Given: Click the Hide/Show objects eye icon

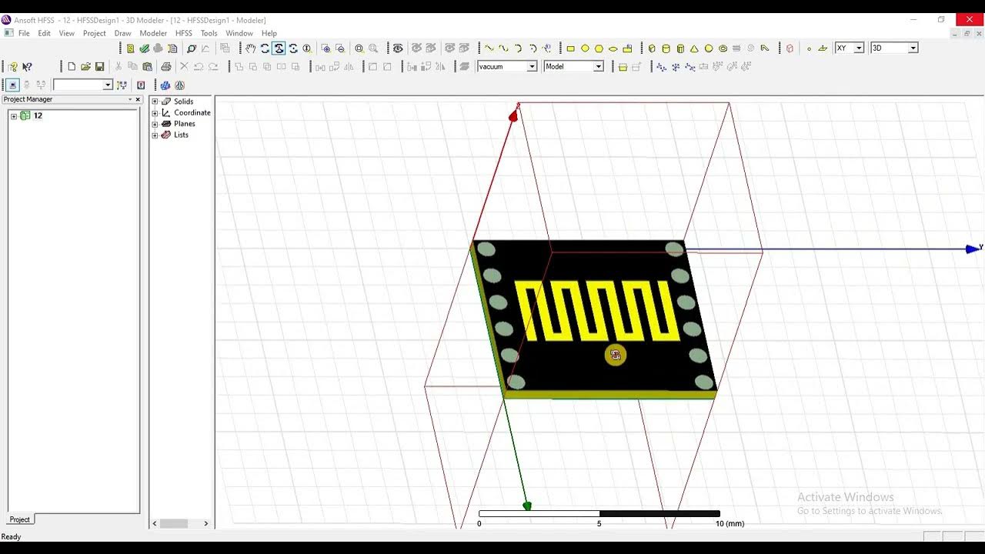Looking at the screenshot, I should coord(398,48).
